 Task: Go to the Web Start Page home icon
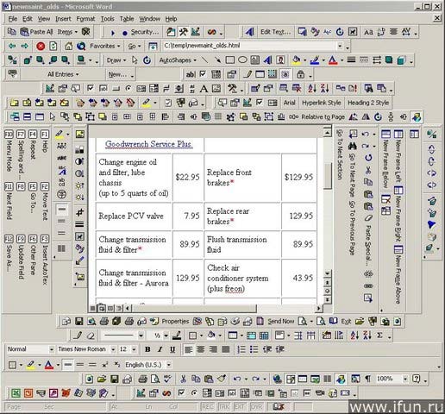pyautogui.click(x=69, y=46)
